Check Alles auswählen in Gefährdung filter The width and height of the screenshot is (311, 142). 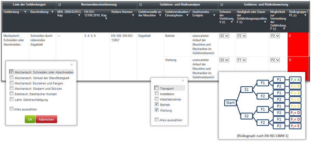12,109
